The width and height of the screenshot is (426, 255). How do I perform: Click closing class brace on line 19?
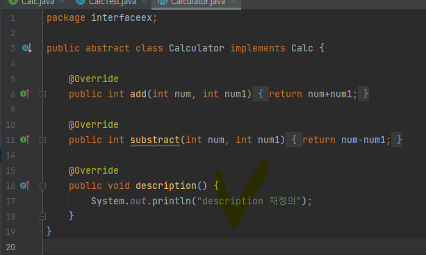coord(49,231)
